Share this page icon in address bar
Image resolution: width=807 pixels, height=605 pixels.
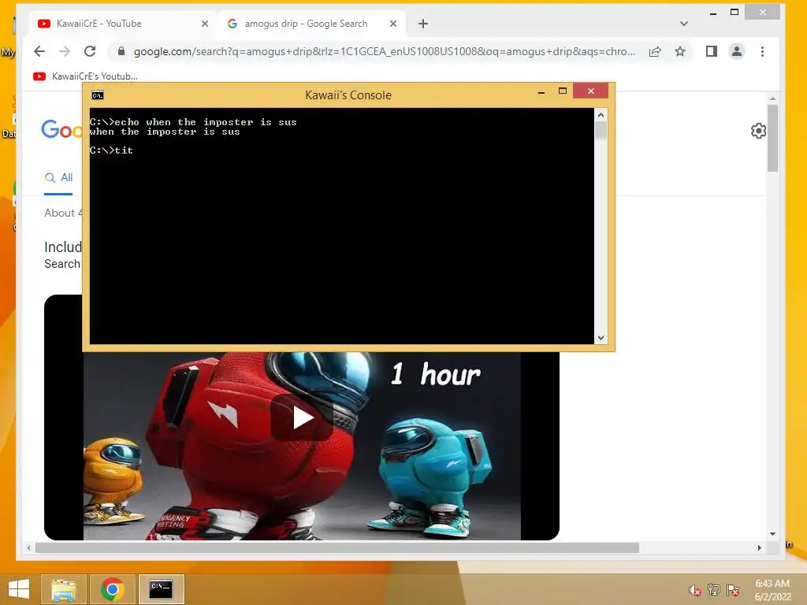pos(655,51)
